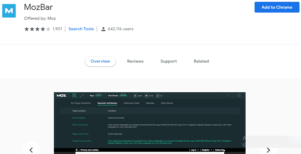Click the Page Load Time row label

81,134
